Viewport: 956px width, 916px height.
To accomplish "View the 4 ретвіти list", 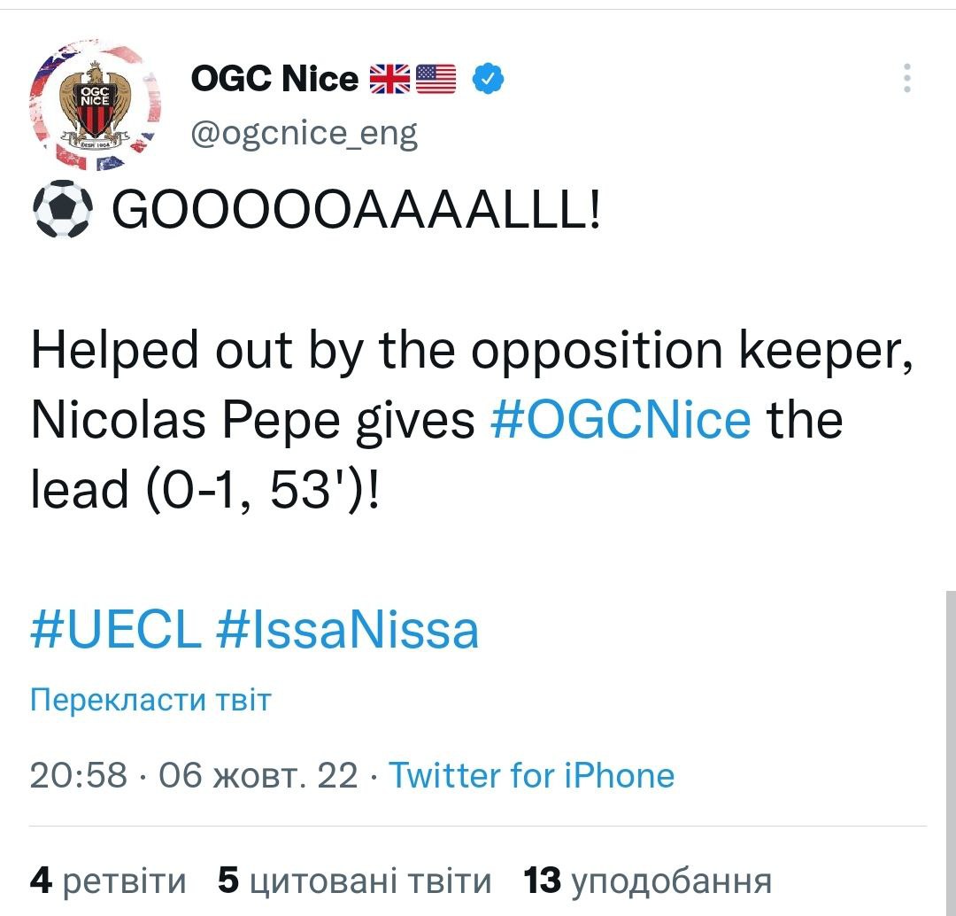I will (x=108, y=881).
